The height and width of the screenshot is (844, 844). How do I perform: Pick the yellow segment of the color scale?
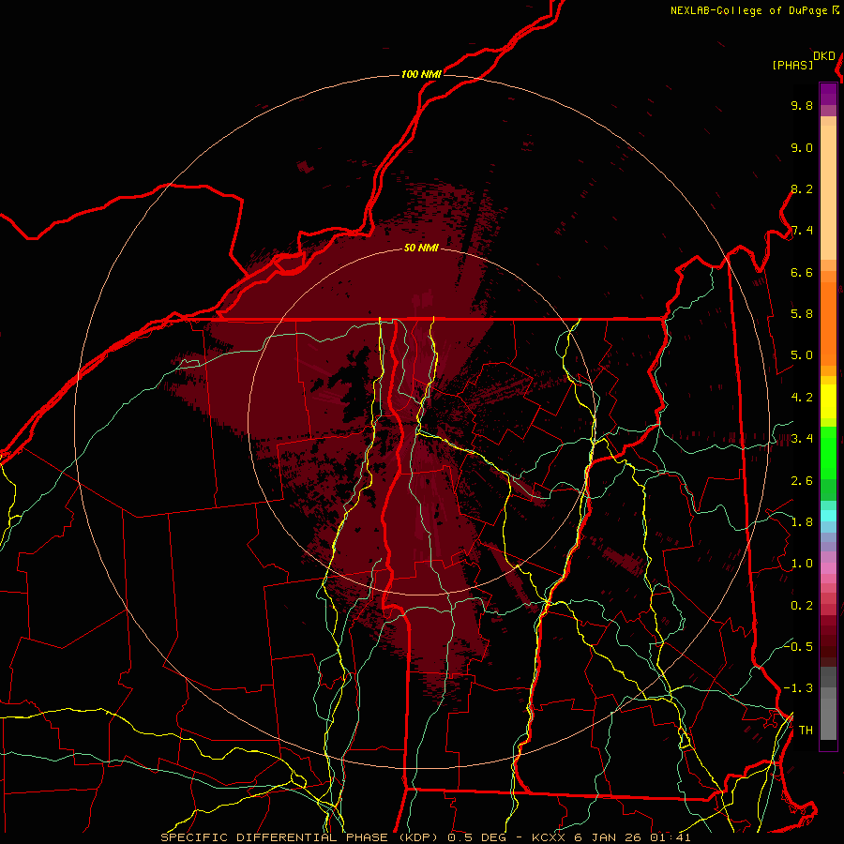(x=828, y=401)
